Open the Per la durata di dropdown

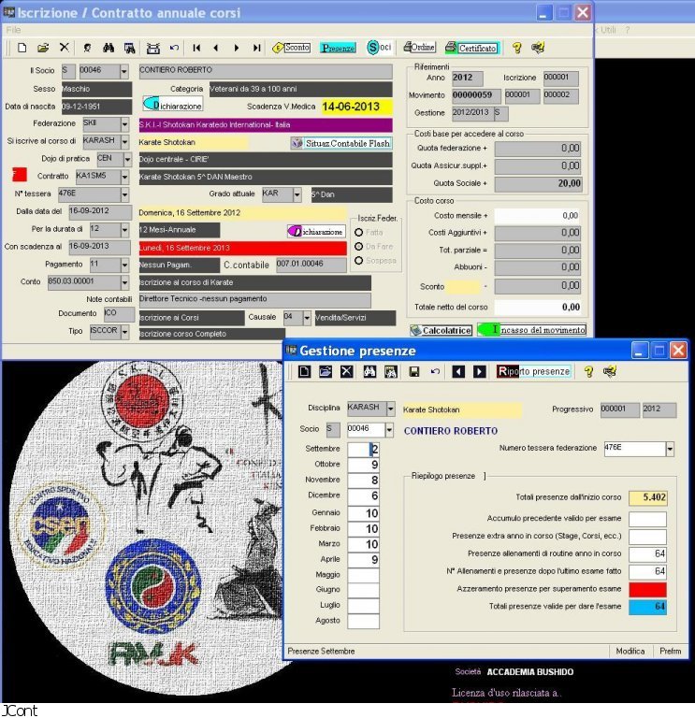[124, 230]
